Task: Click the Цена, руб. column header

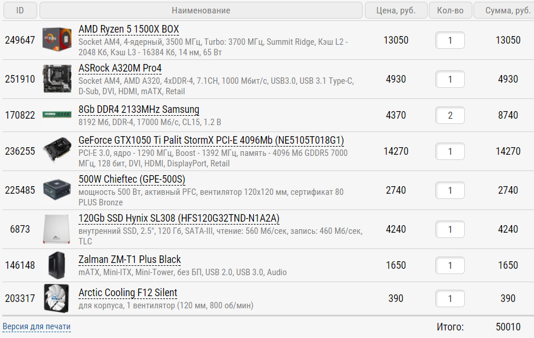Action: tap(396, 10)
